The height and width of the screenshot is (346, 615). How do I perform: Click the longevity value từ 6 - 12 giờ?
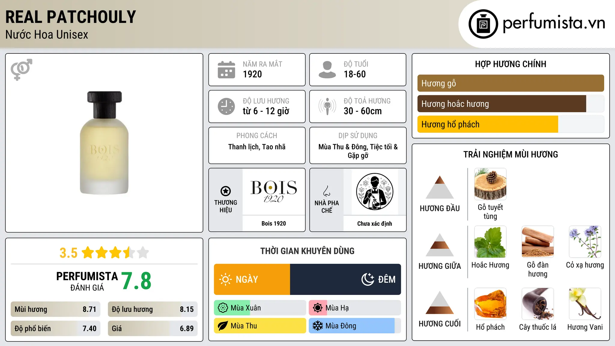pyautogui.click(x=266, y=111)
